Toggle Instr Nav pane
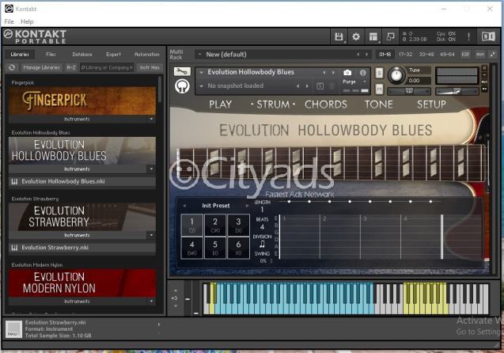Viewport: 504px width, 353px height. 150,67
